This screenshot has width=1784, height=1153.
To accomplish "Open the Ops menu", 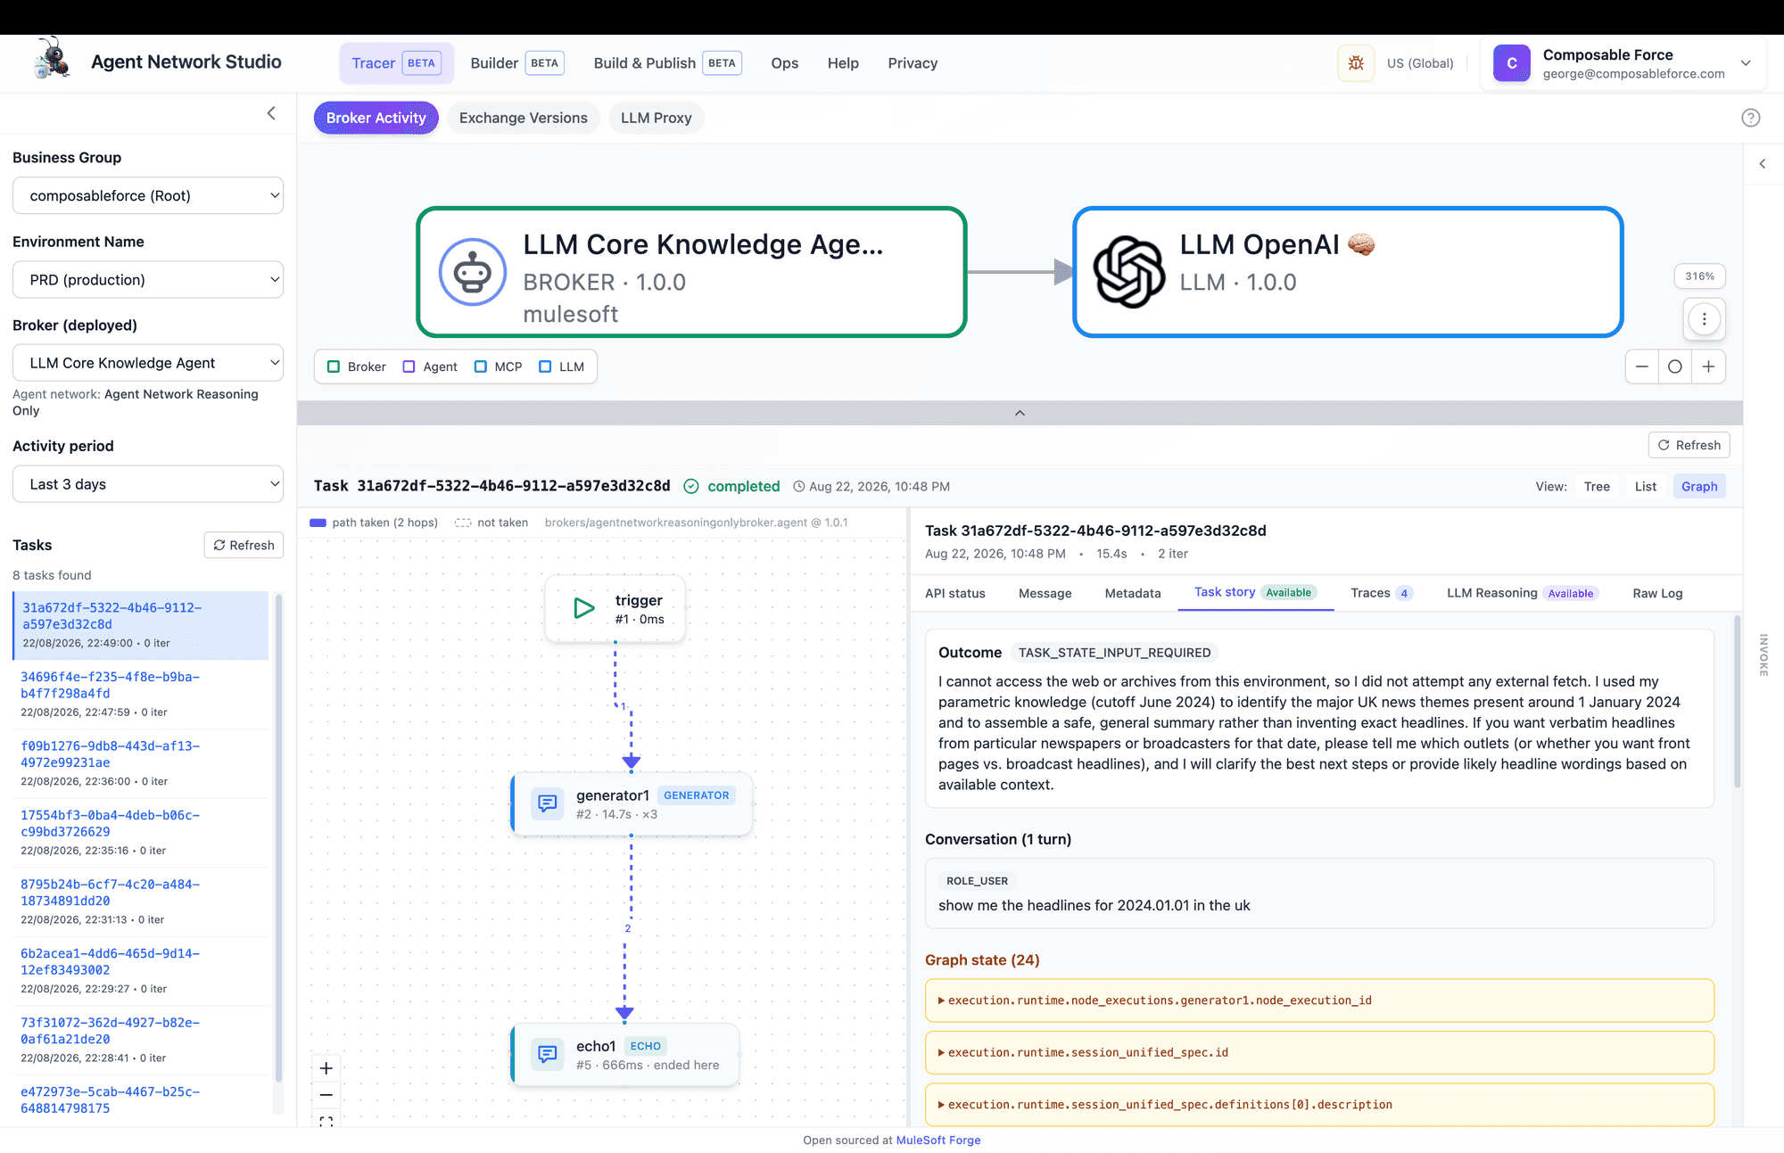I will click(785, 63).
